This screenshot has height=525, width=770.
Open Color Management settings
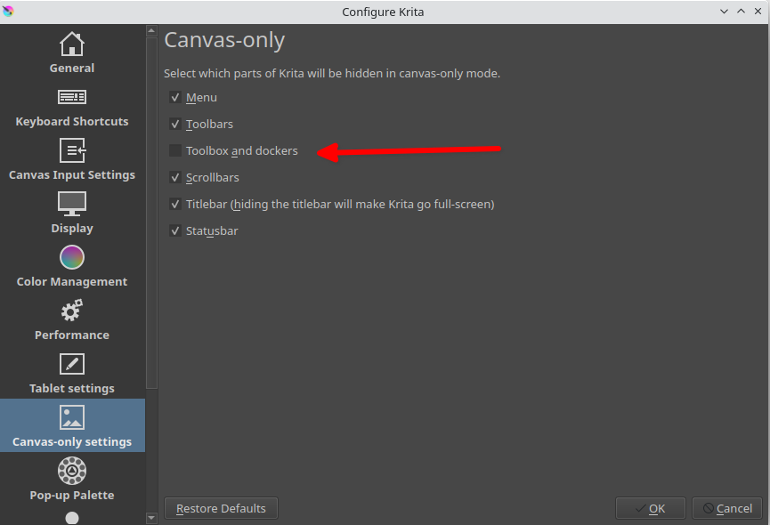point(72,266)
